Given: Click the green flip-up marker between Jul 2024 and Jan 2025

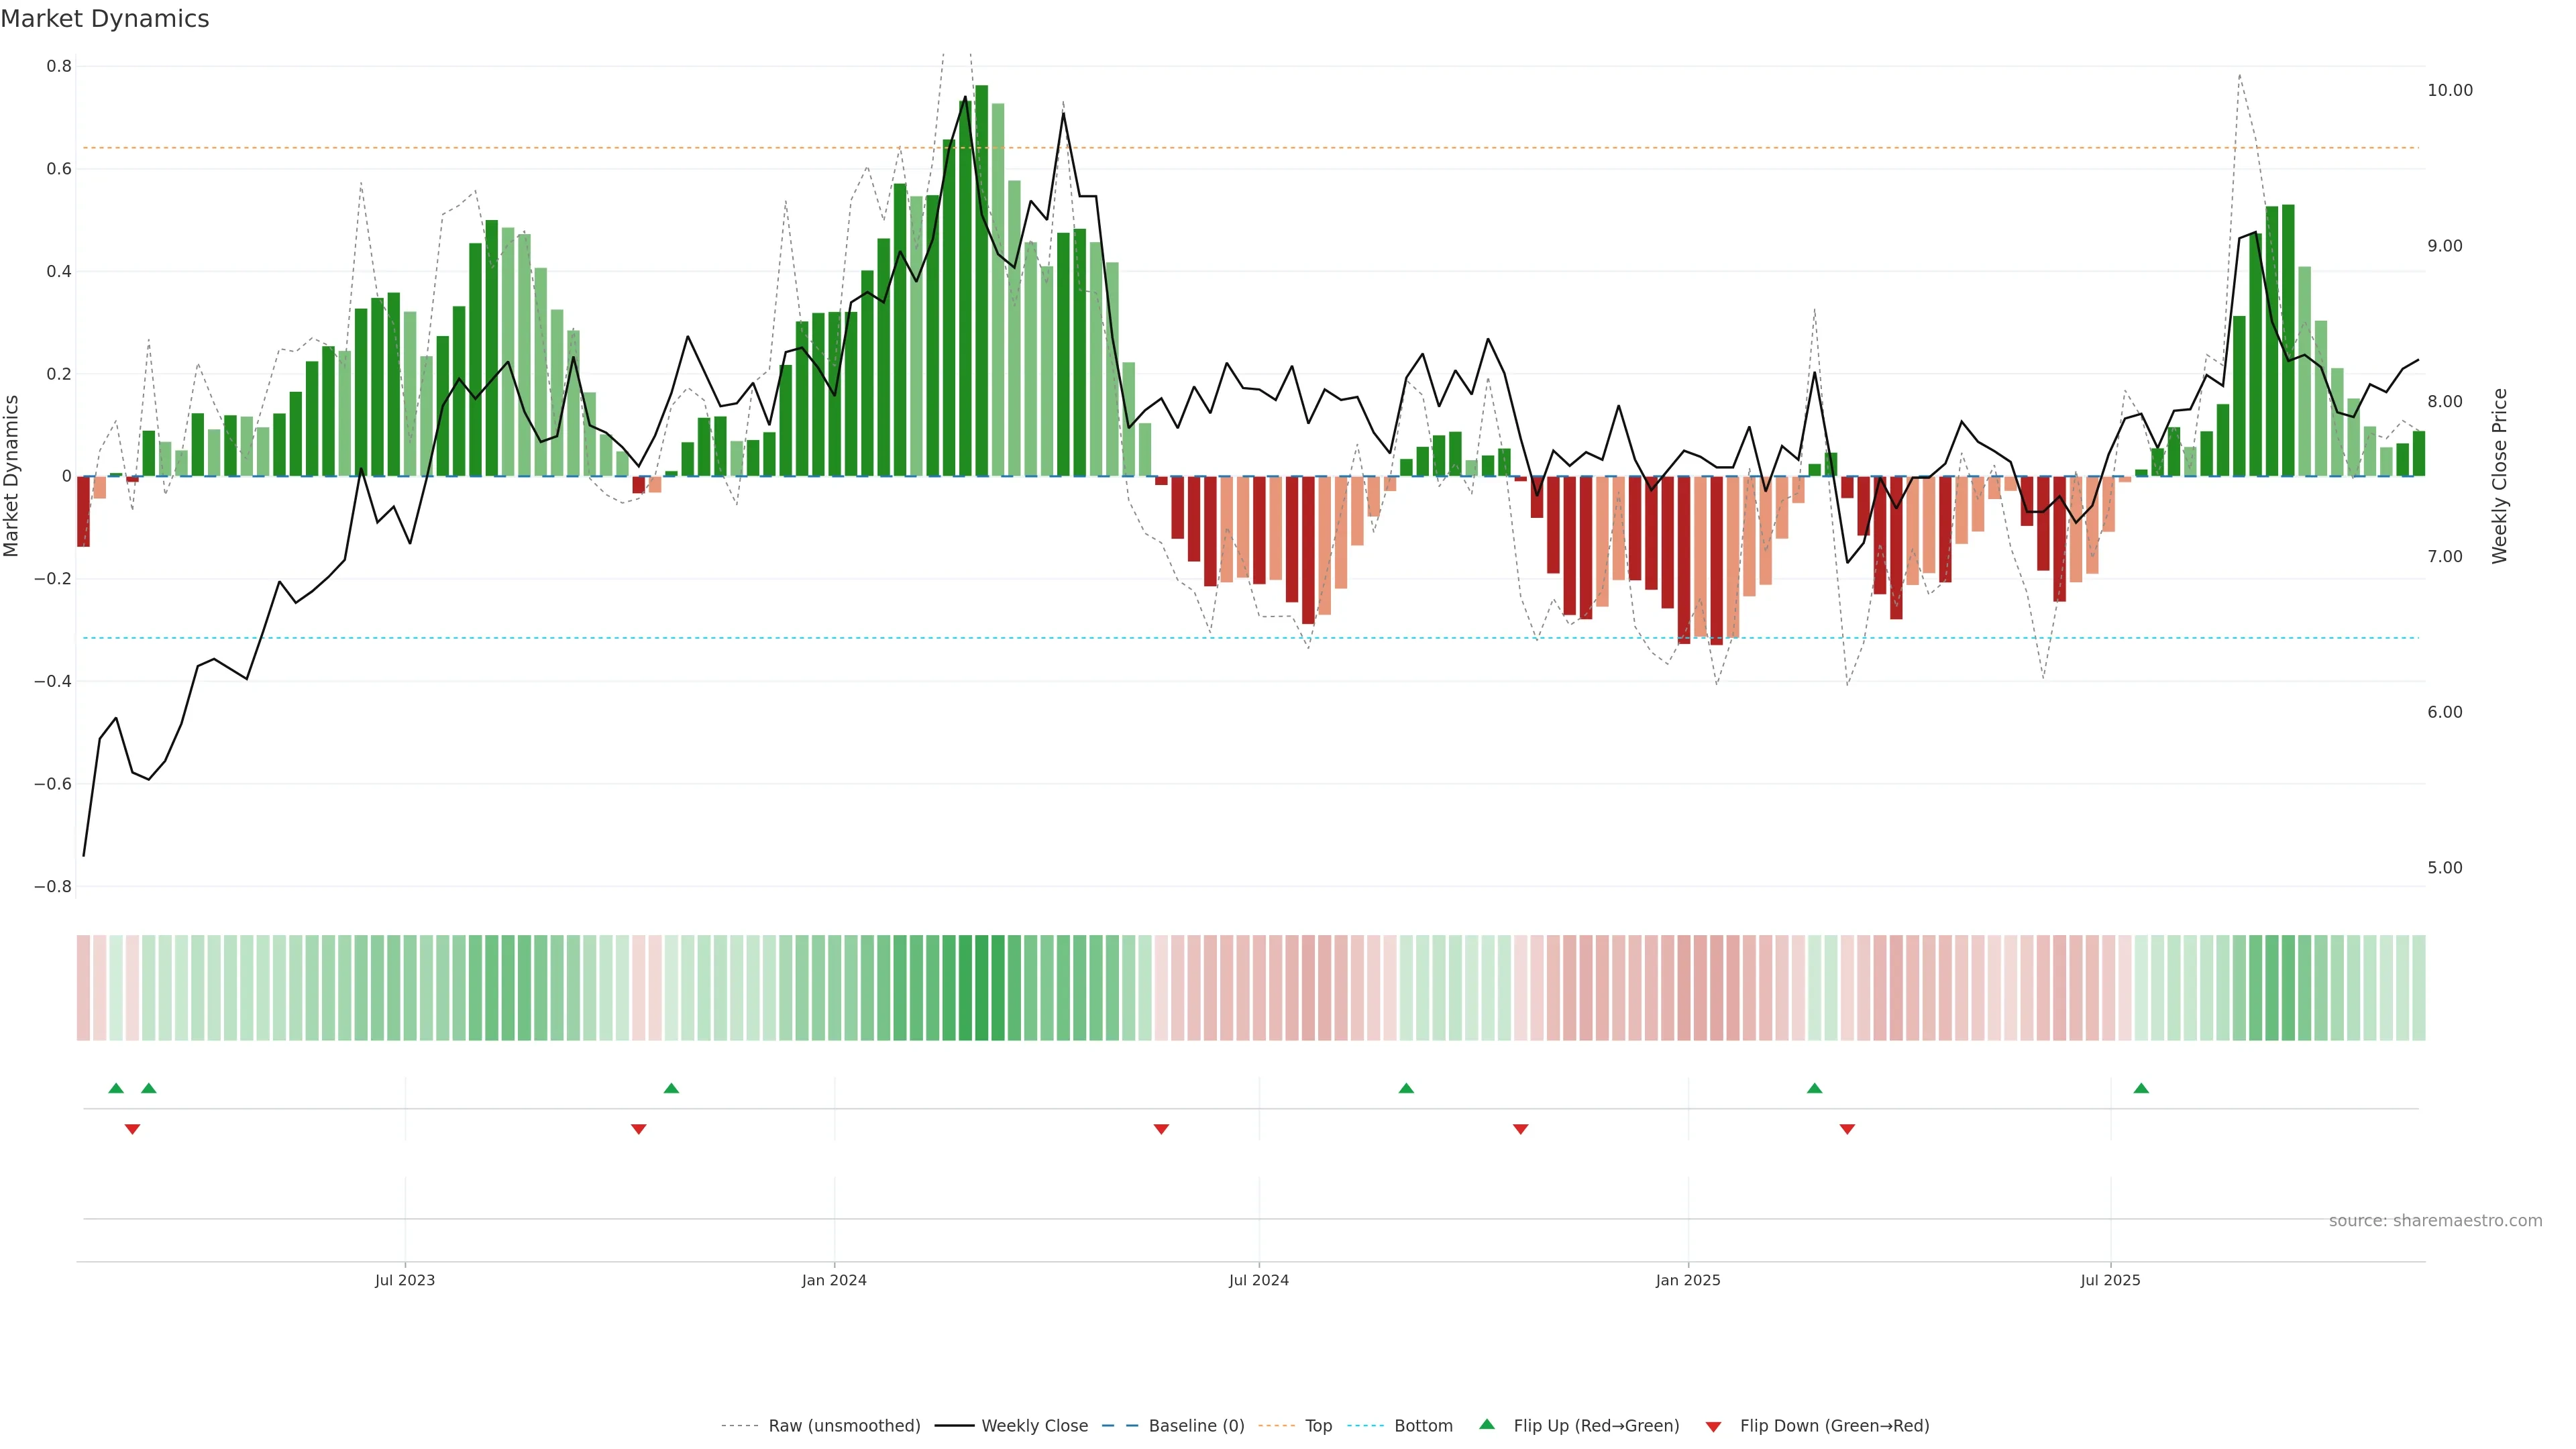Looking at the screenshot, I should (x=1406, y=1088).
